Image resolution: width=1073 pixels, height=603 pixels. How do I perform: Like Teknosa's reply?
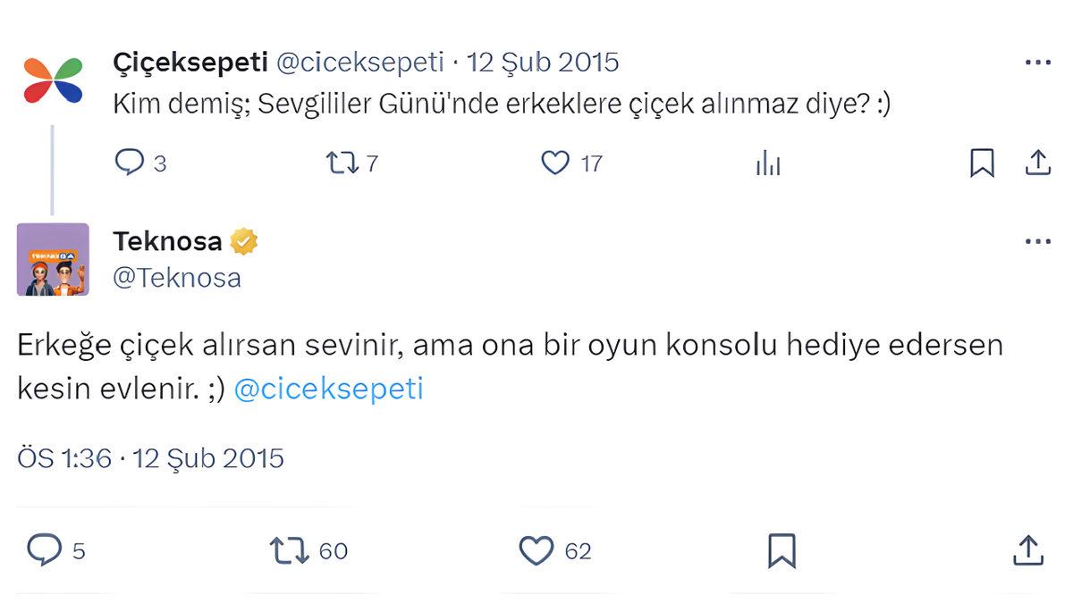[x=537, y=550]
